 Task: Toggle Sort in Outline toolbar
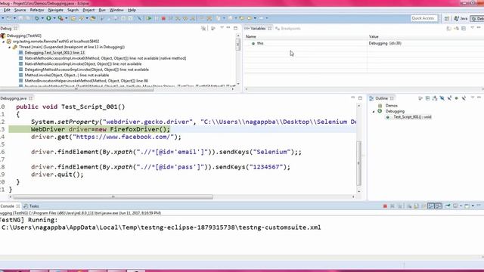click(435, 98)
